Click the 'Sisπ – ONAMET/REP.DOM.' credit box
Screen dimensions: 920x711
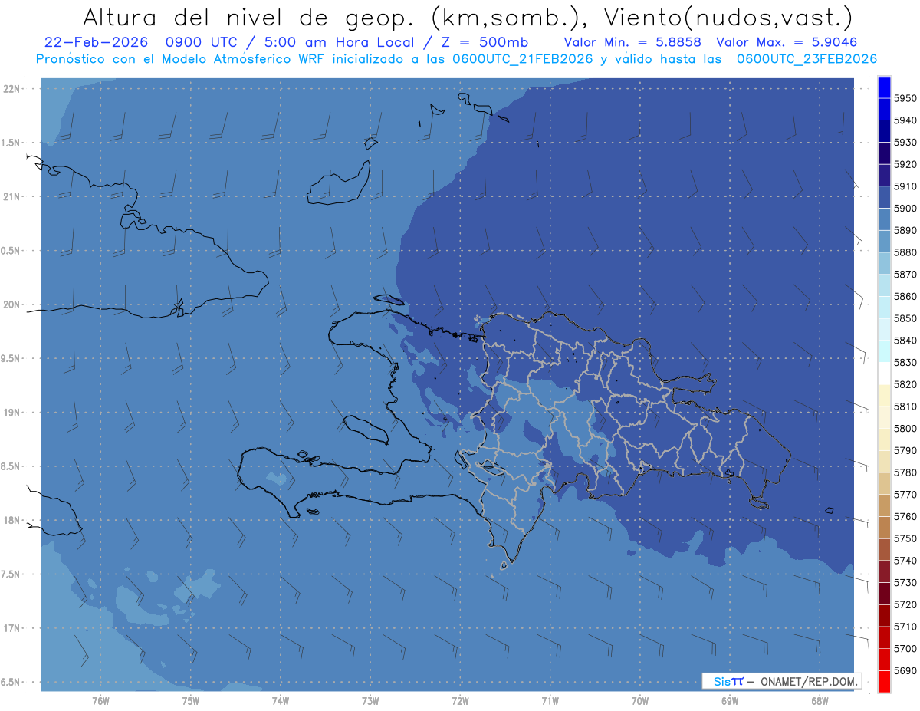pos(781,681)
